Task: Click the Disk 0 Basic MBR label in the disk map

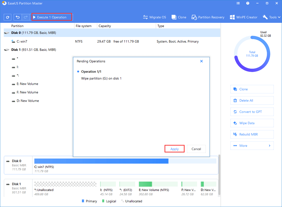Action: 18,165
